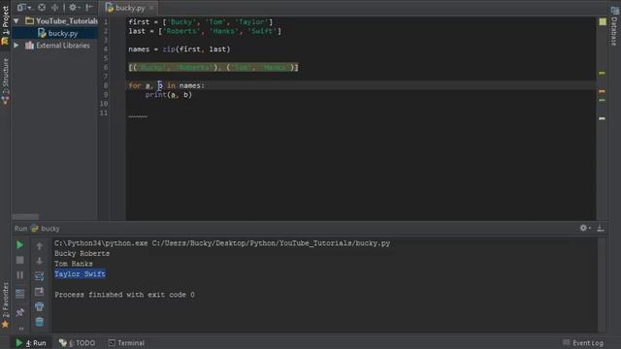Click the Project panel horizontal scrollbar
The width and height of the screenshot is (621, 349).
[25, 216]
